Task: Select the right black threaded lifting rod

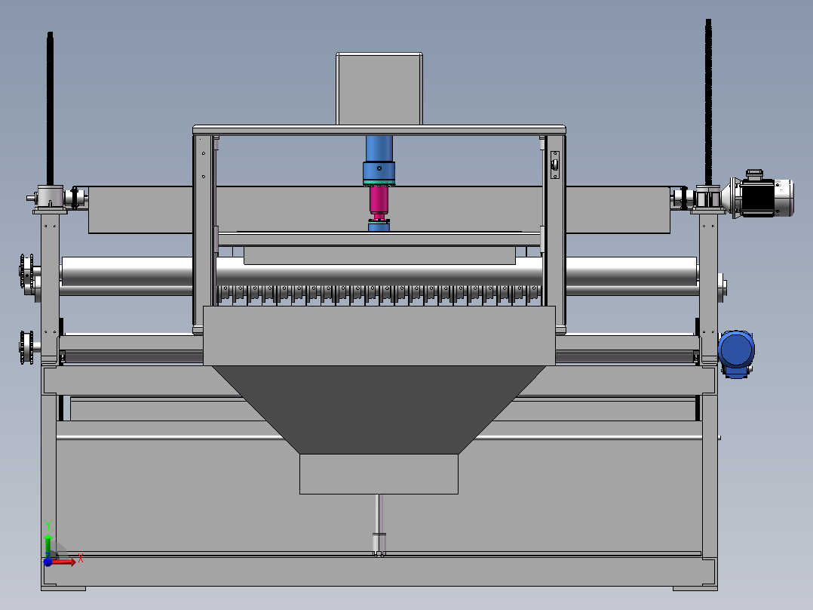Action: (708, 102)
